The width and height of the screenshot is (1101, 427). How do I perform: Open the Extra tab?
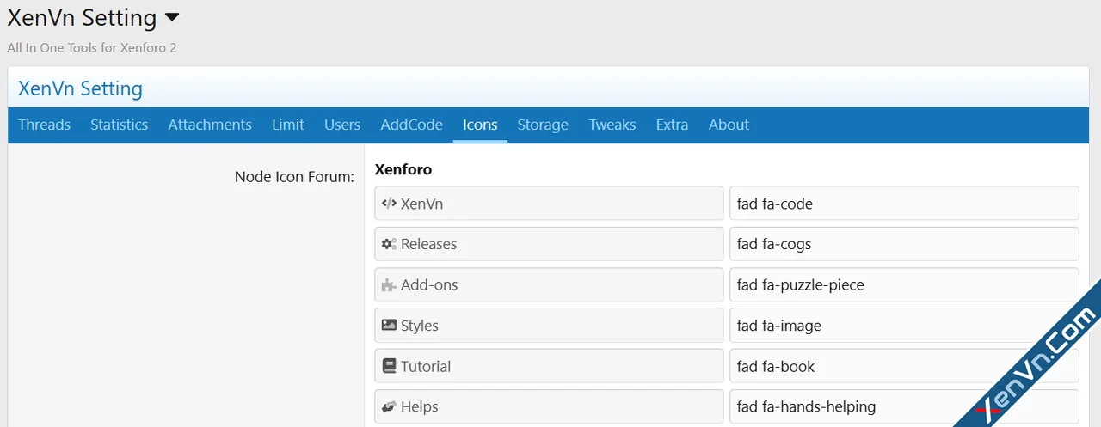(x=672, y=125)
